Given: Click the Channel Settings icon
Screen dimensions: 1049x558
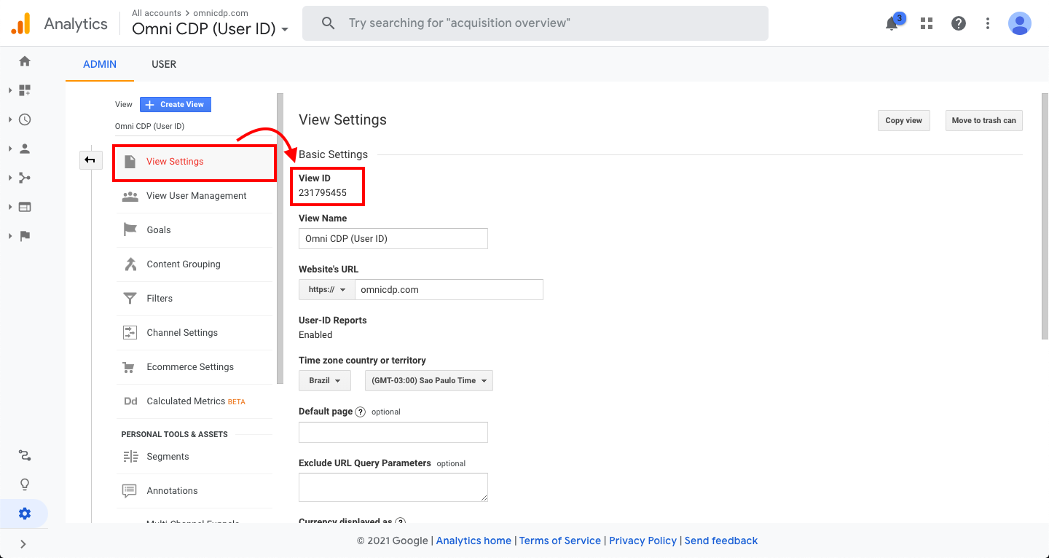Looking at the screenshot, I should coord(130,332).
